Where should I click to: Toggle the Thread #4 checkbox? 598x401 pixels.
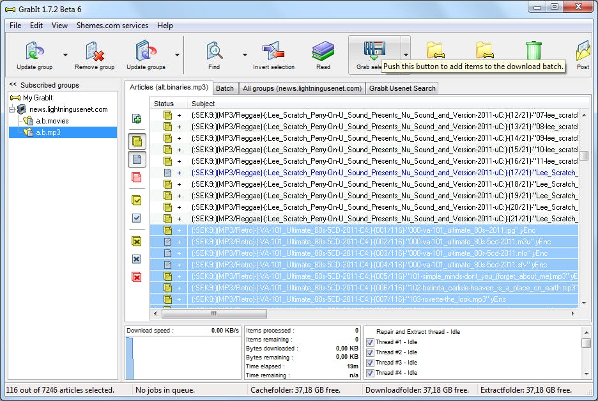370,373
